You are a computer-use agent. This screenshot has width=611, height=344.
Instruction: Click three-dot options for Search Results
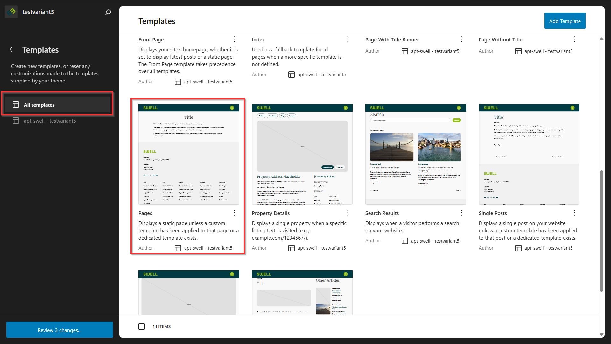461,213
